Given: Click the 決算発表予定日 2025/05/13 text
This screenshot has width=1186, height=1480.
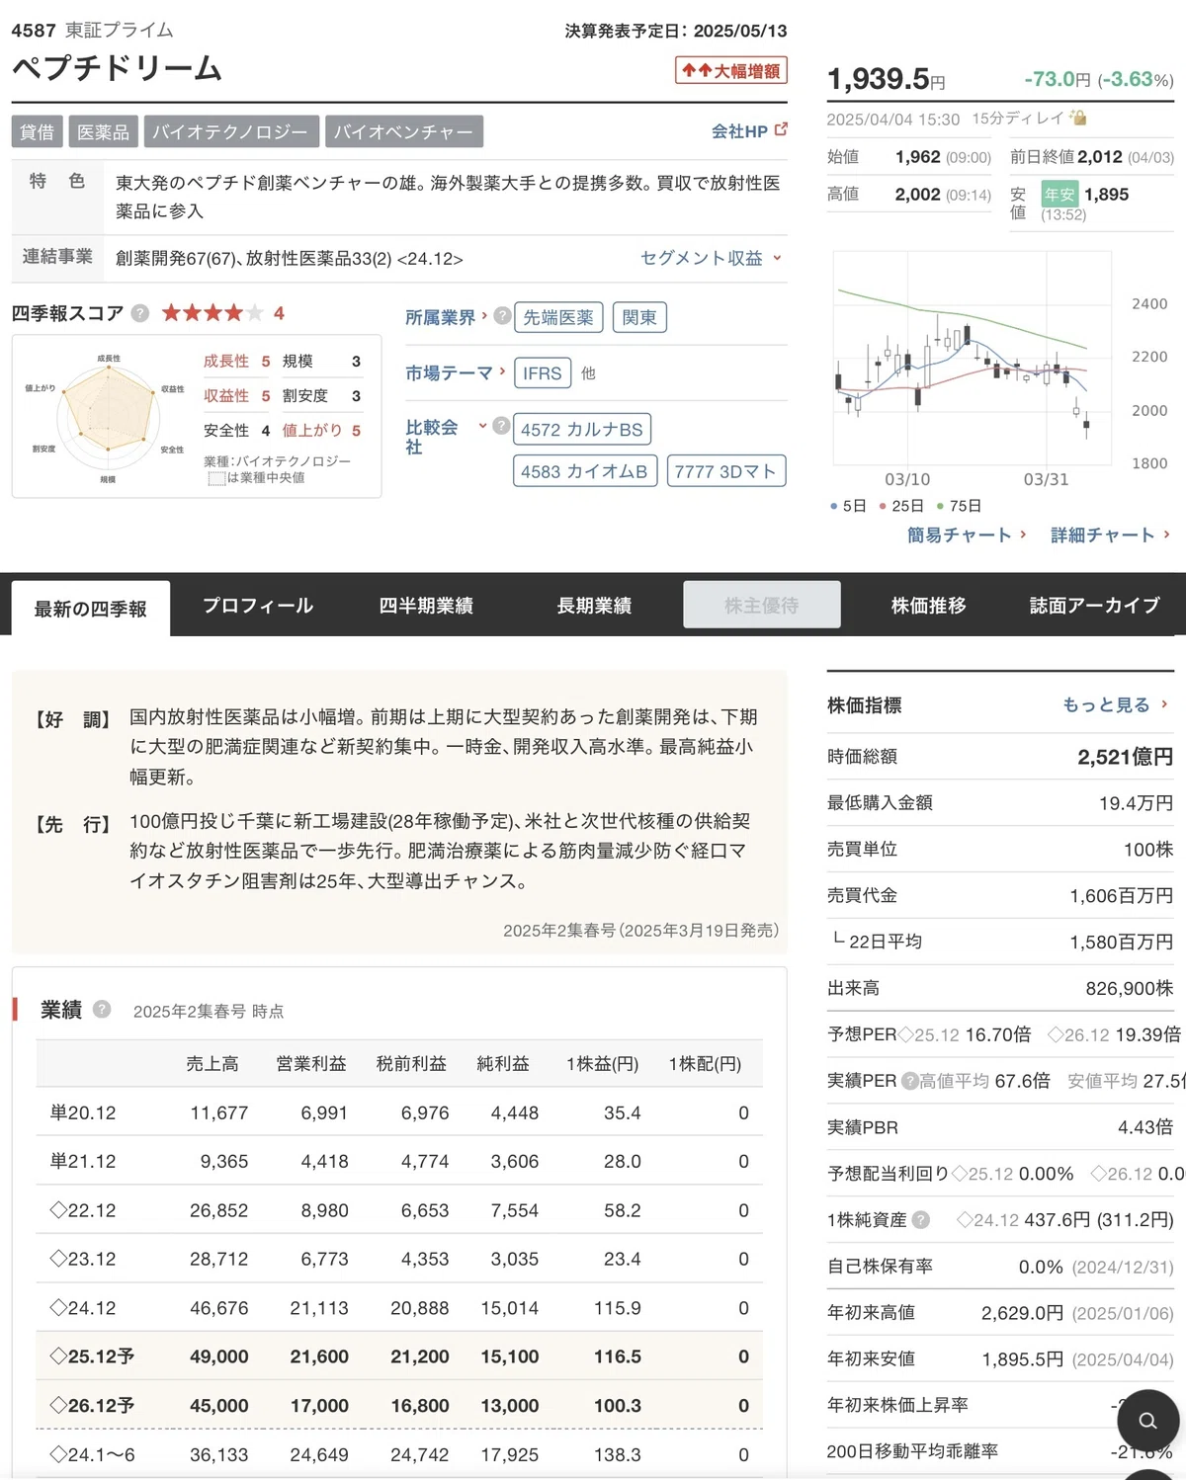Looking at the screenshot, I should click(x=676, y=31).
